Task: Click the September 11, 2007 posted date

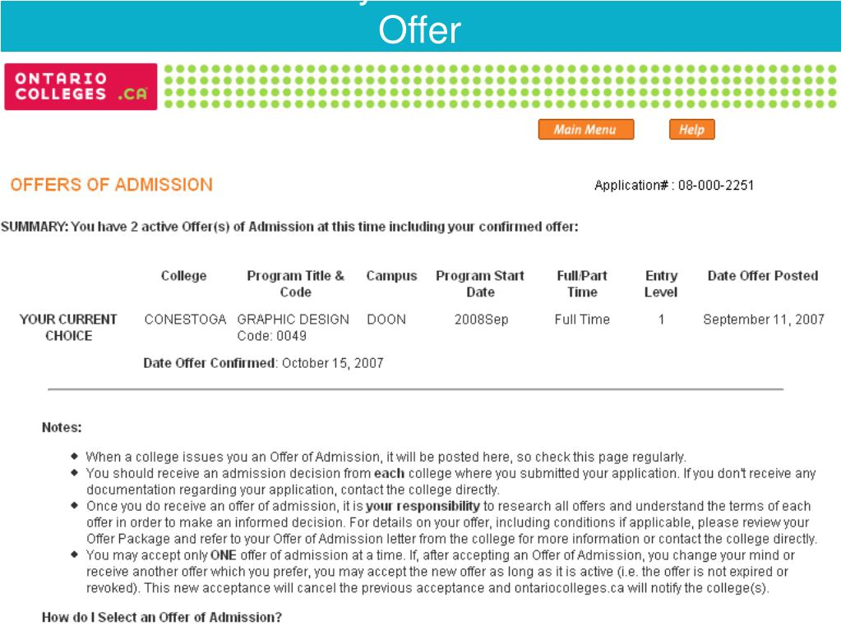Action: (x=763, y=320)
